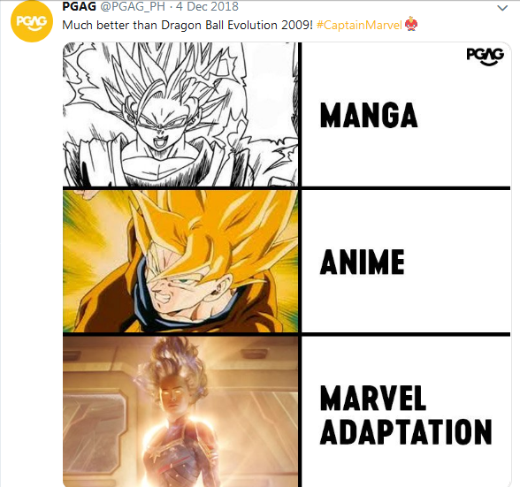Open the PGAG account name link
This screenshot has height=487, width=520.
(x=79, y=6)
